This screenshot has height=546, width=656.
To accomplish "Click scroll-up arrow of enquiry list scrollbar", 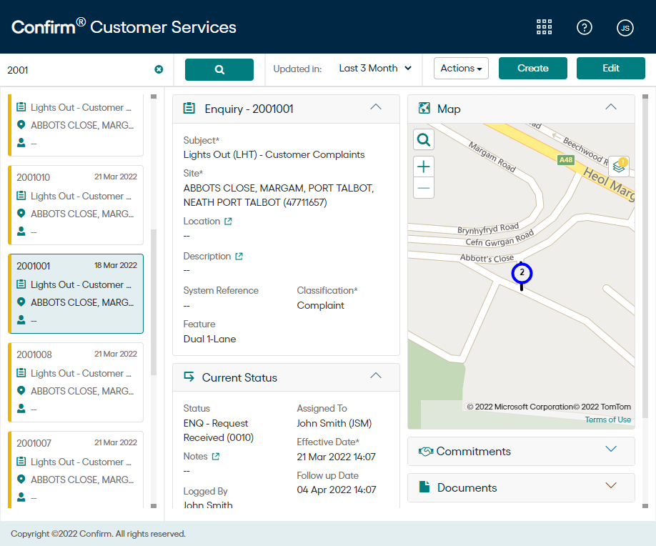I will [x=154, y=96].
